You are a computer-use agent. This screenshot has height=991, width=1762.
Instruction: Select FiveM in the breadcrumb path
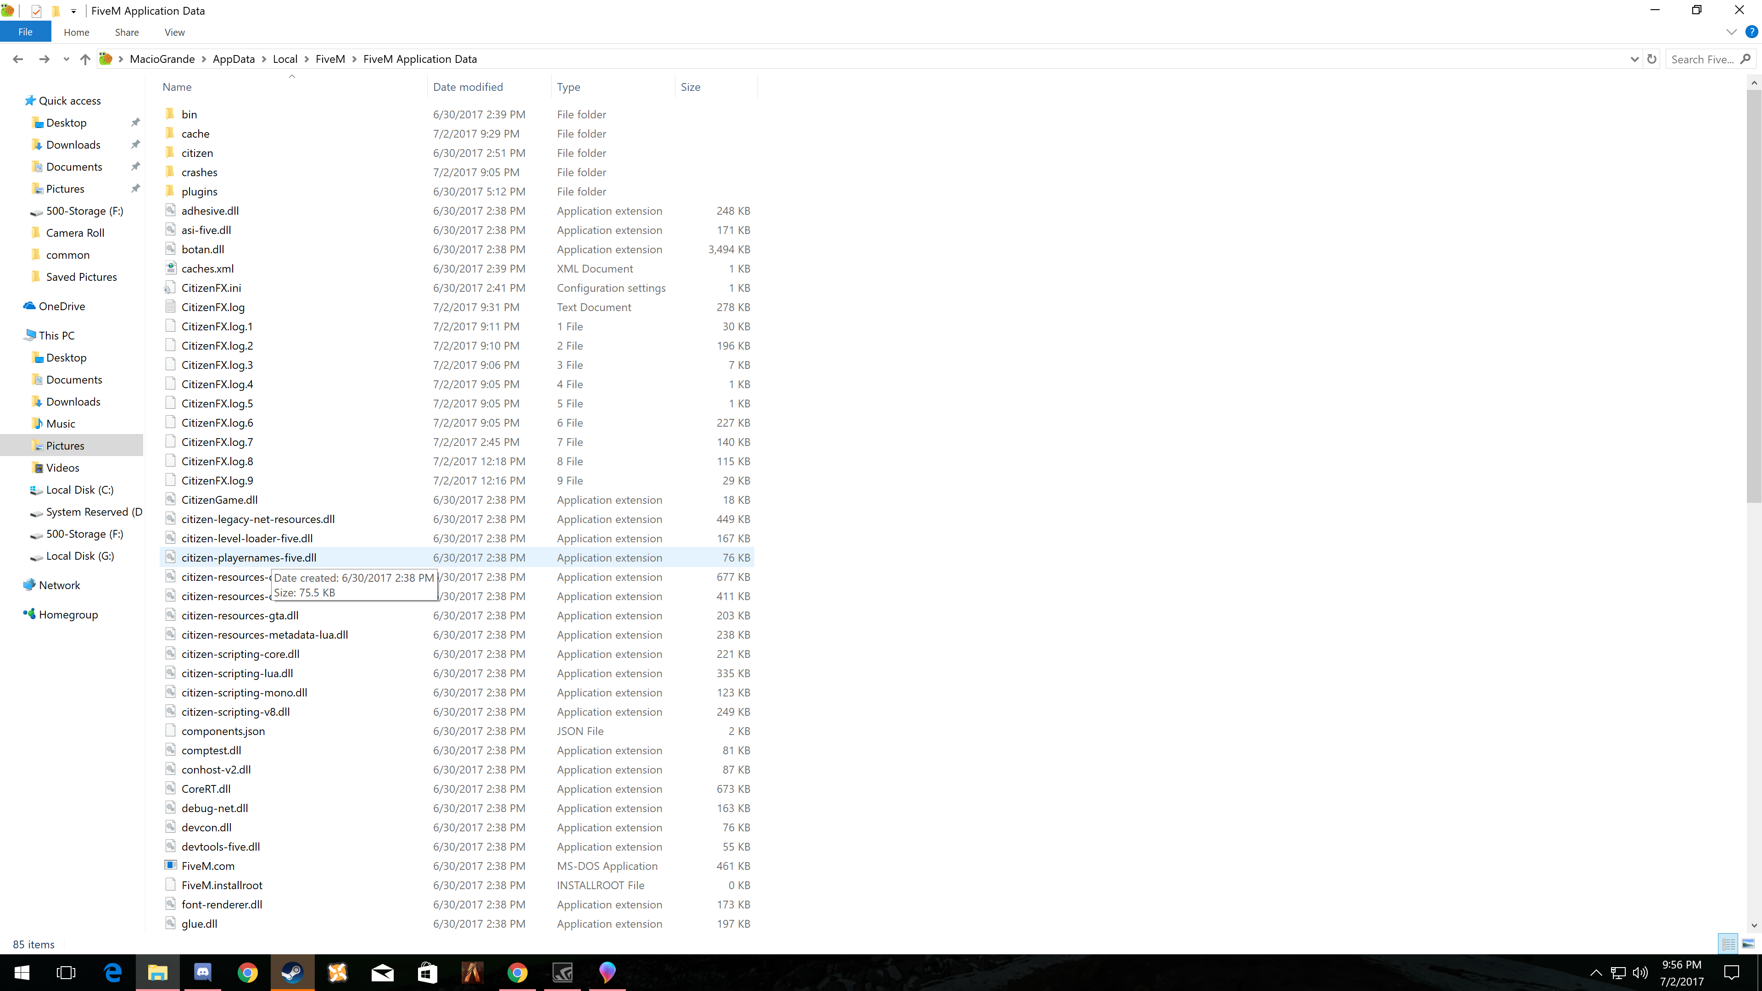click(x=330, y=60)
